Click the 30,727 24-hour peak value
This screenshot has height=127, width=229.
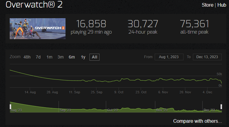click(x=143, y=24)
